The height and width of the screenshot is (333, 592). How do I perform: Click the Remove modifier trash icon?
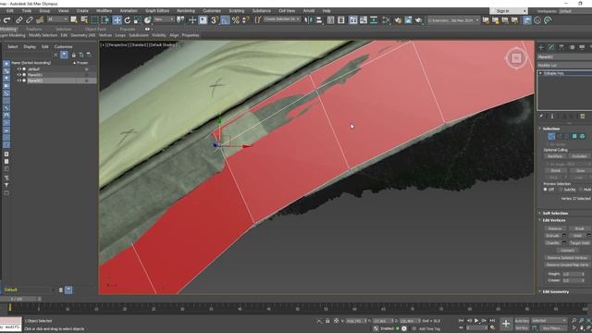click(x=582, y=117)
